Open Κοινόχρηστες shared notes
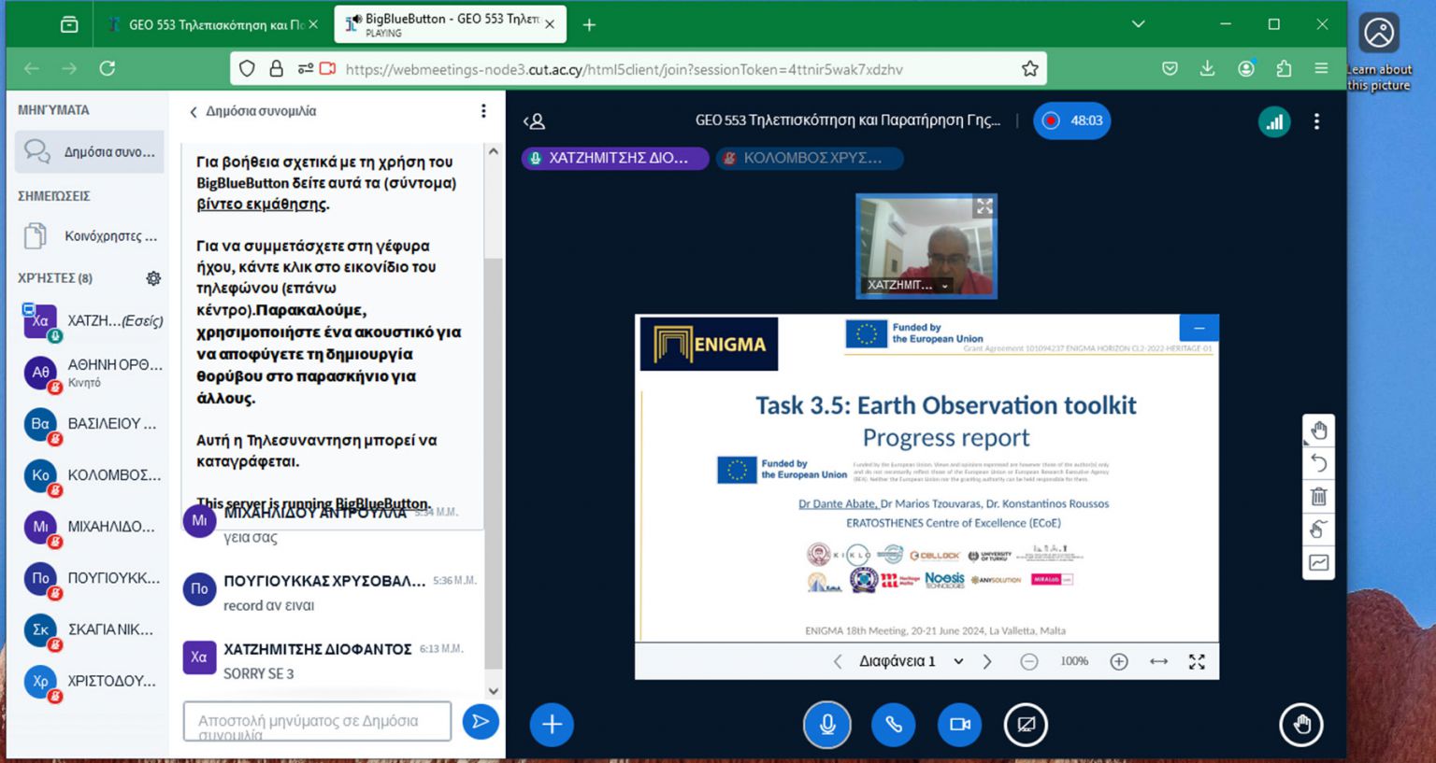The height and width of the screenshot is (763, 1436). 90,236
